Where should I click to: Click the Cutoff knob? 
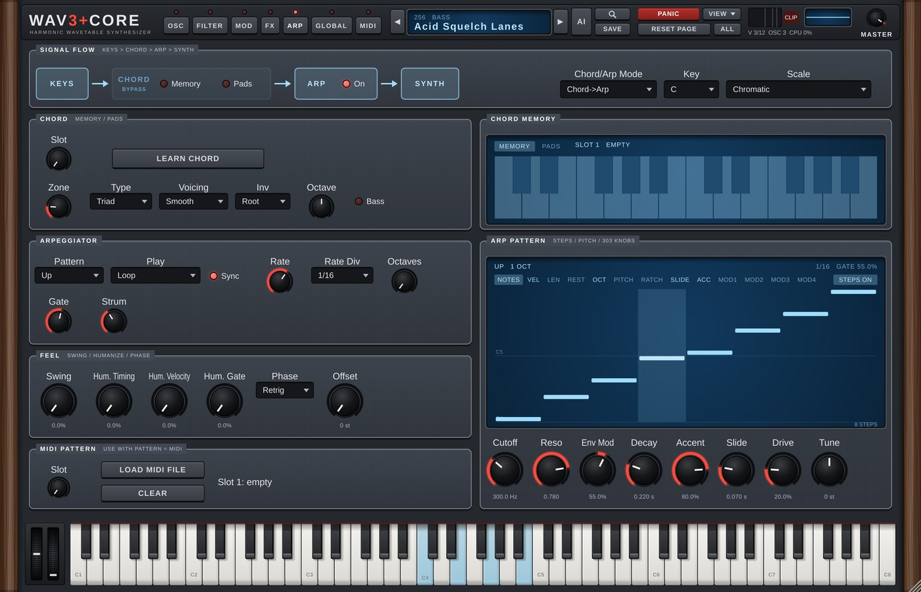(x=505, y=470)
